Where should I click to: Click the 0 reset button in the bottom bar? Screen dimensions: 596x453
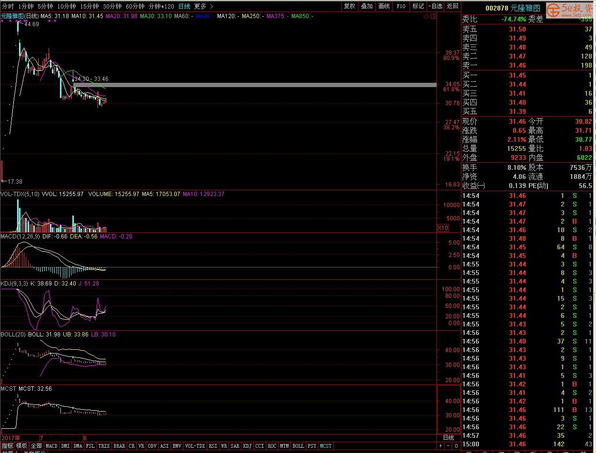tap(455, 446)
